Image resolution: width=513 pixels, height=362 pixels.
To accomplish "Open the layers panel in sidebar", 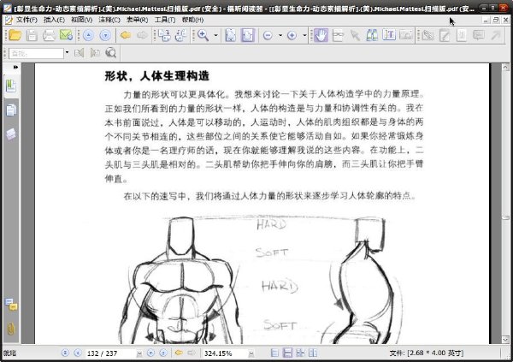I will (11, 134).
